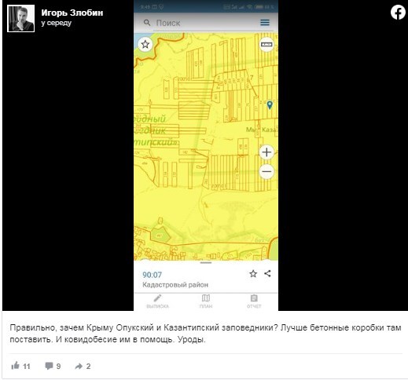The image size is (408, 380).
Task: Select the ruler measurement tool
Action: click(266, 44)
